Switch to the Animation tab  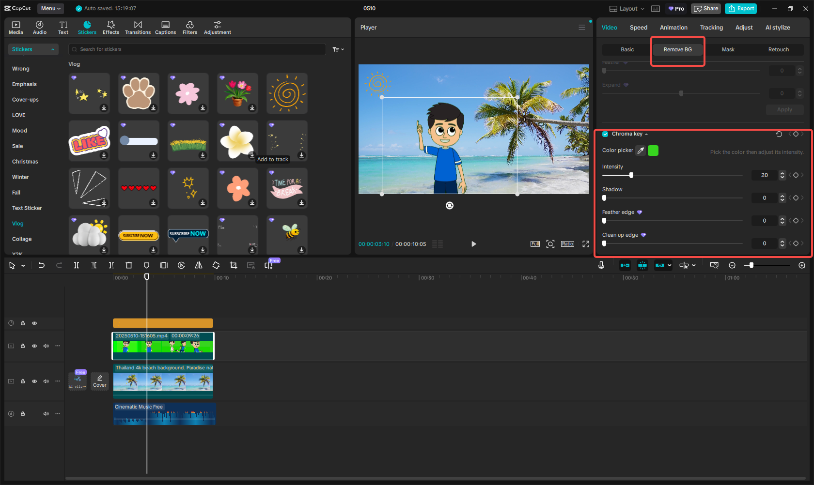coord(673,28)
